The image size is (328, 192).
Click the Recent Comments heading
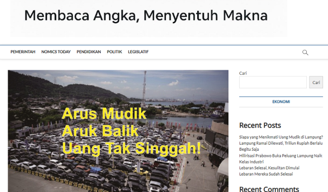point(269,189)
